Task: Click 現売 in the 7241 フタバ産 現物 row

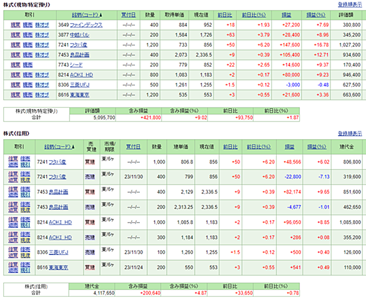Action: [x=27, y=45]
